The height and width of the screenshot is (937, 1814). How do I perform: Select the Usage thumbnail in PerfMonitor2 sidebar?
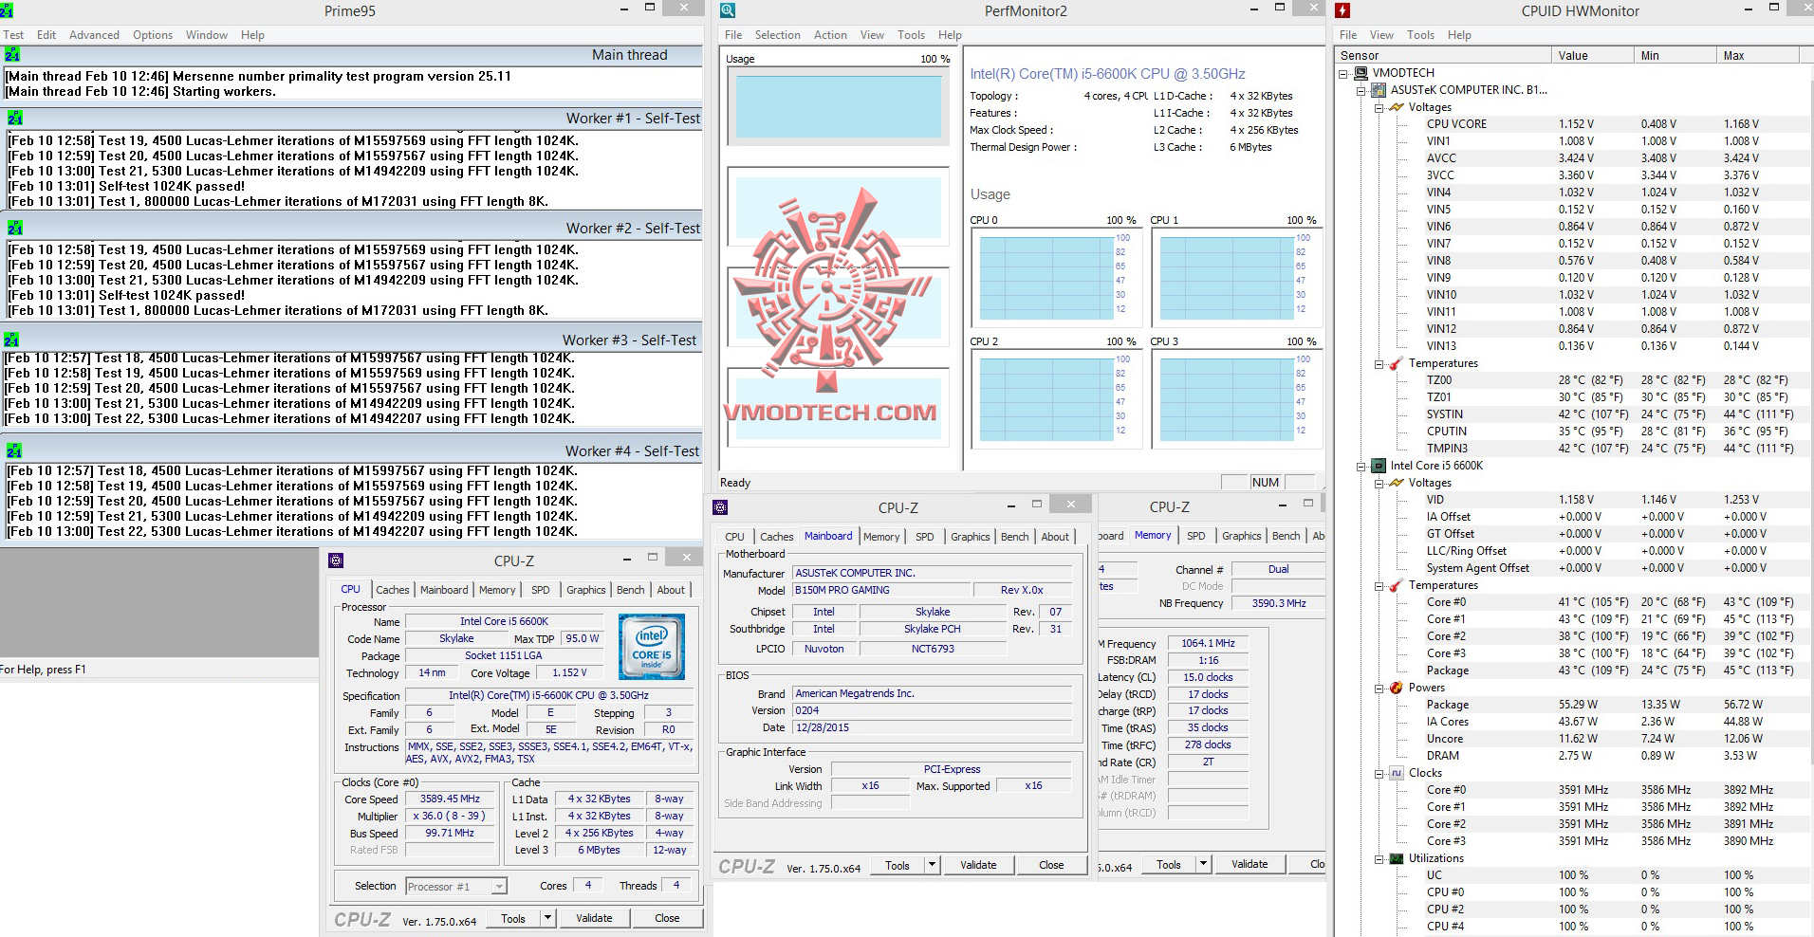pos(838,105)
